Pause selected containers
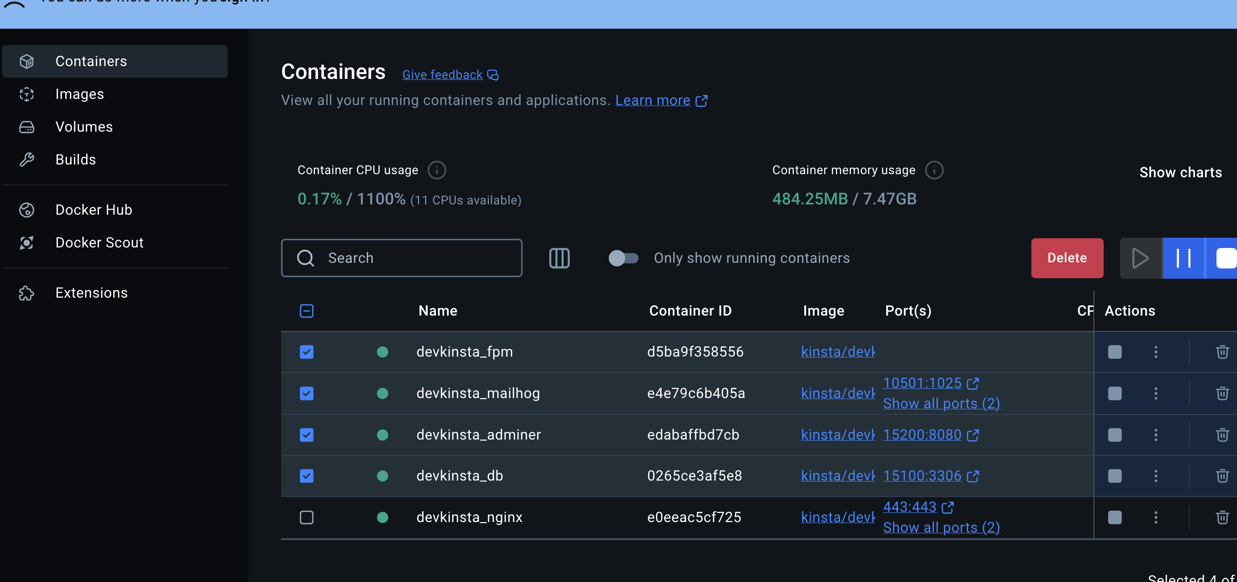 pyautogui.click(x=1183, y=258)
